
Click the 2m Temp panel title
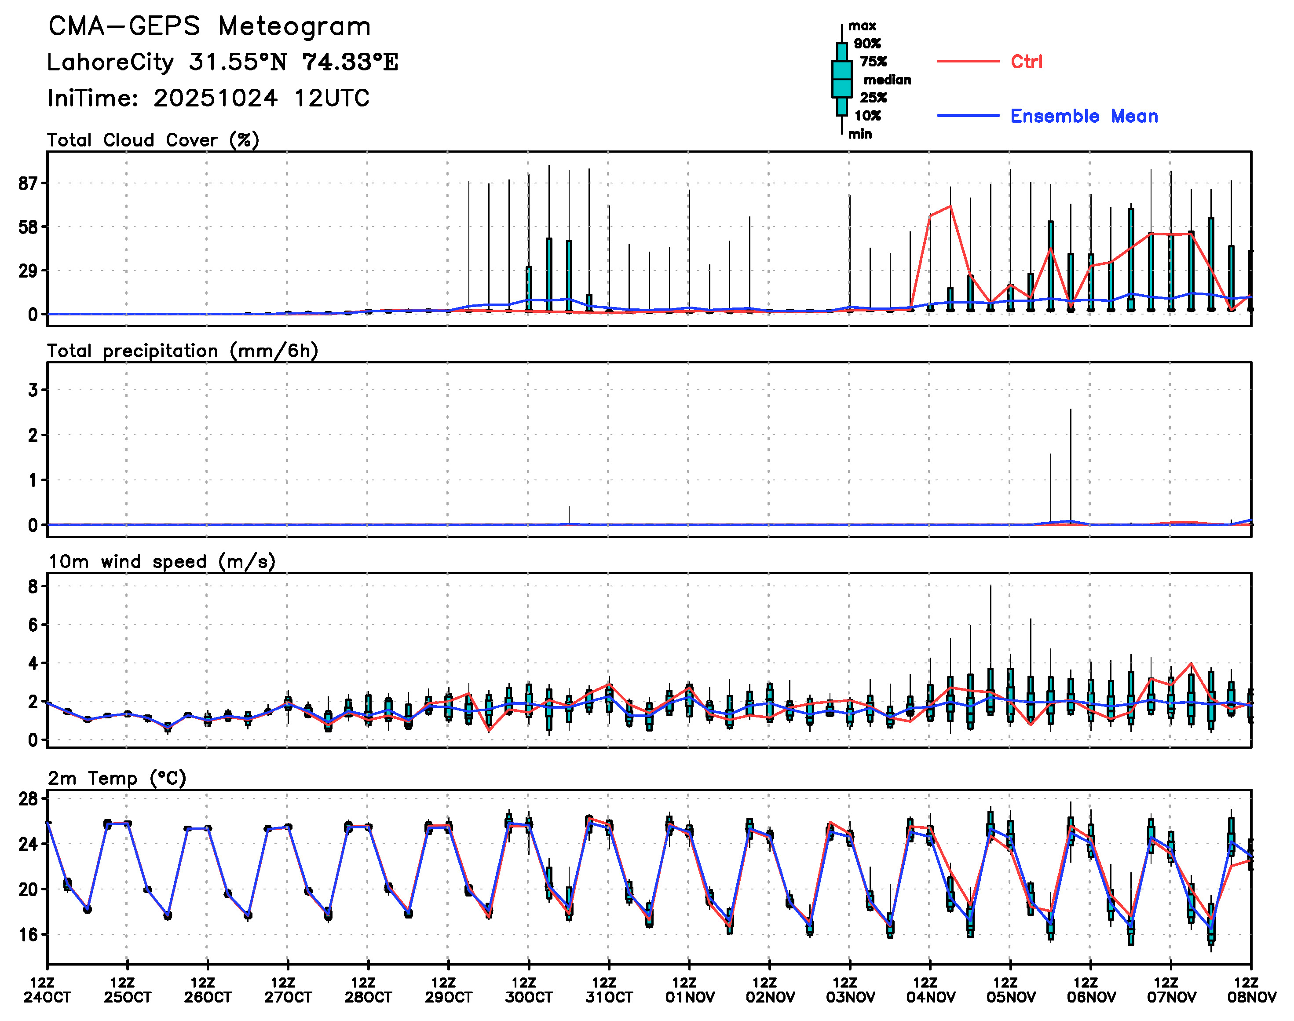point(117,778)
